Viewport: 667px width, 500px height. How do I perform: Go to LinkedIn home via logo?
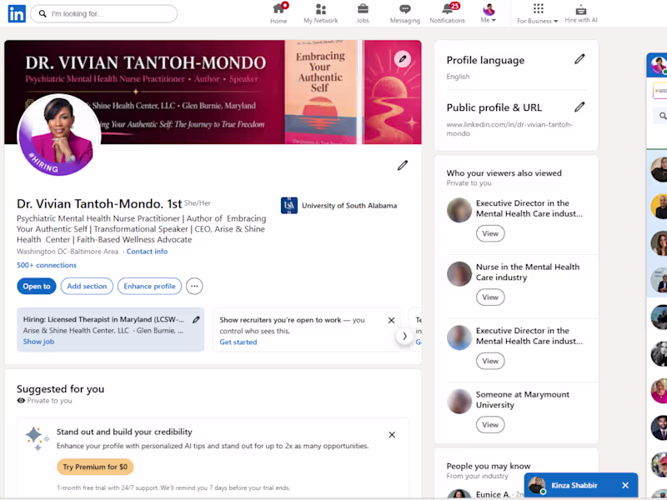17,14
